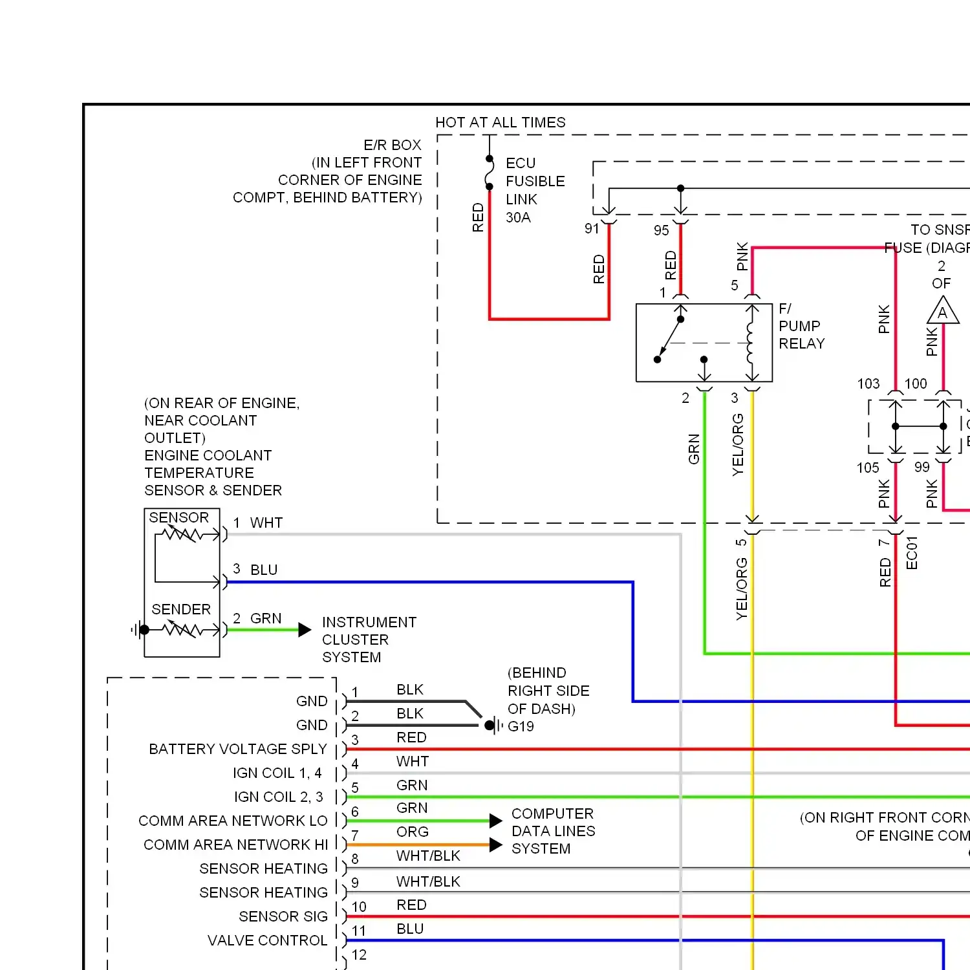The image size is (970, 970).
Task: Click 'GRN' label below relay terminal 2
Action: pos(694,449)
